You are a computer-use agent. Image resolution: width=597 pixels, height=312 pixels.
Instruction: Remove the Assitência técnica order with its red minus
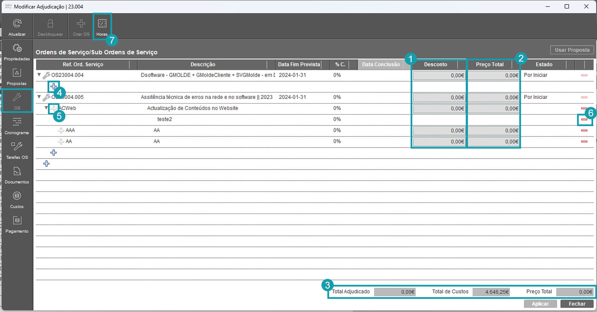pyautogui.click(x=584, y=98)
